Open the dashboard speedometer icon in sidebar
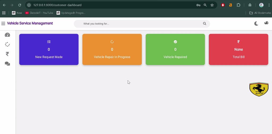 (x=7, y=35)
